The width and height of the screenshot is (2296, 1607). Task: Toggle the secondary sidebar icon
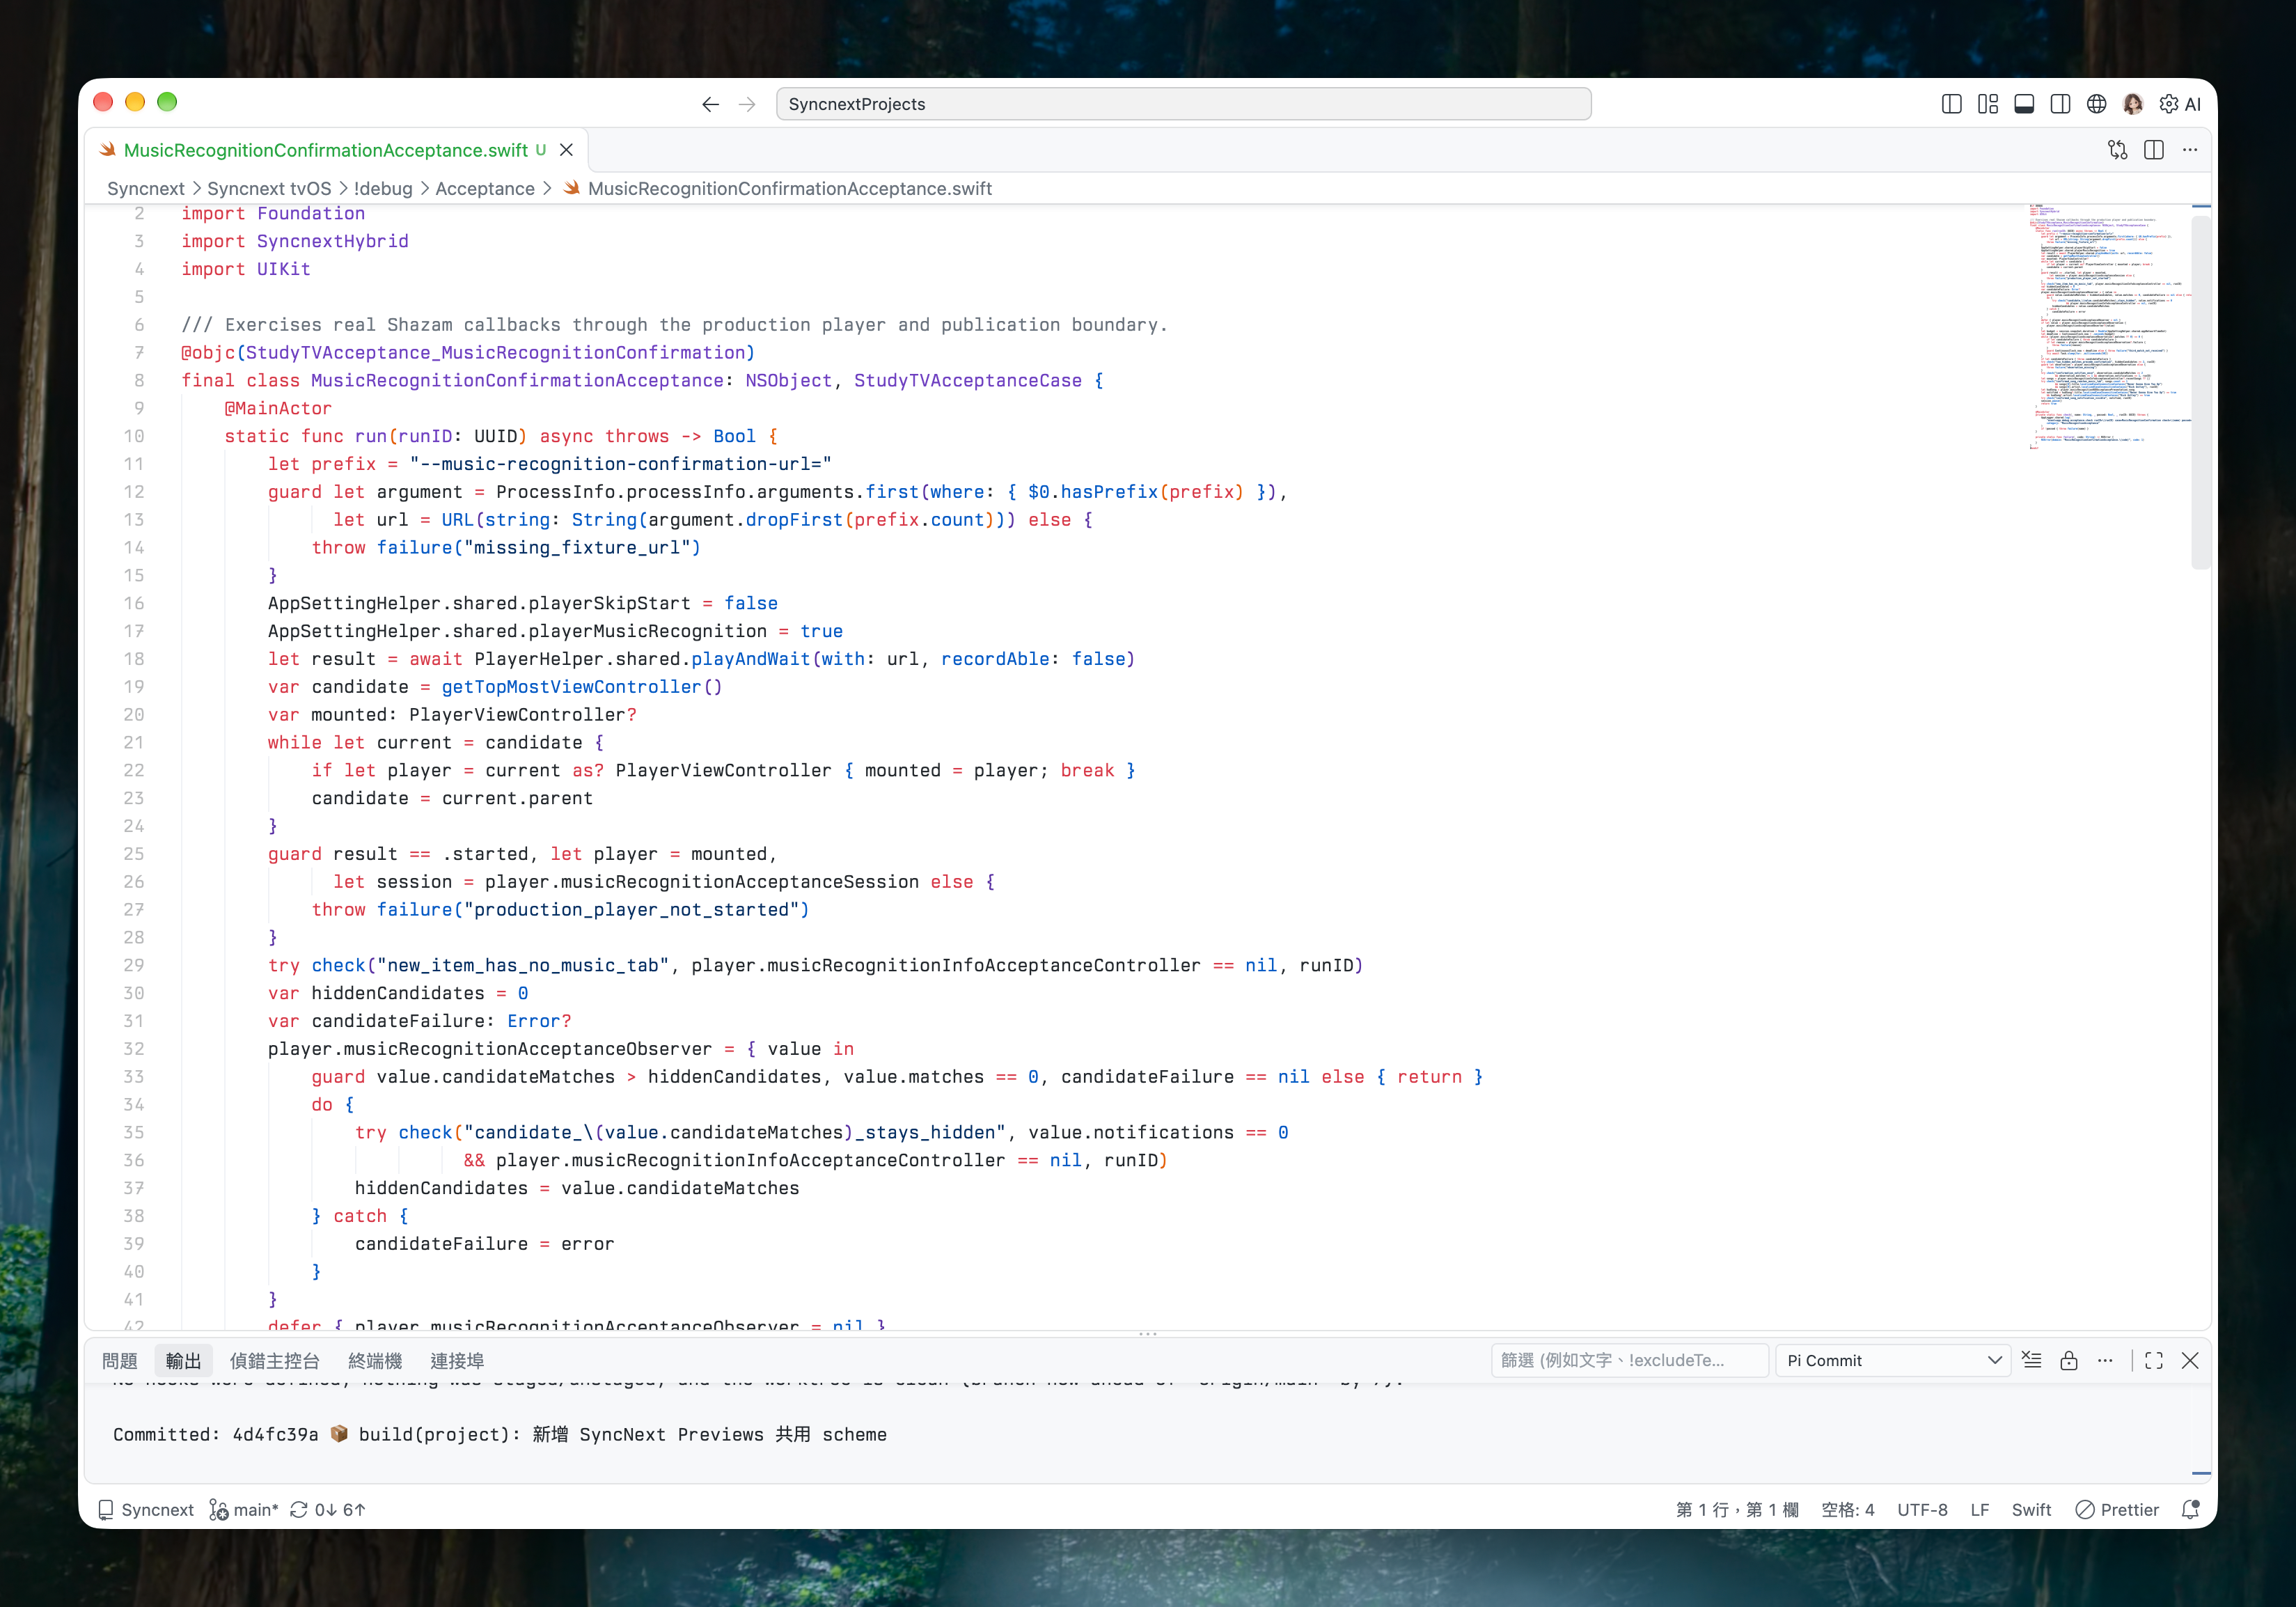(2060, 104)
